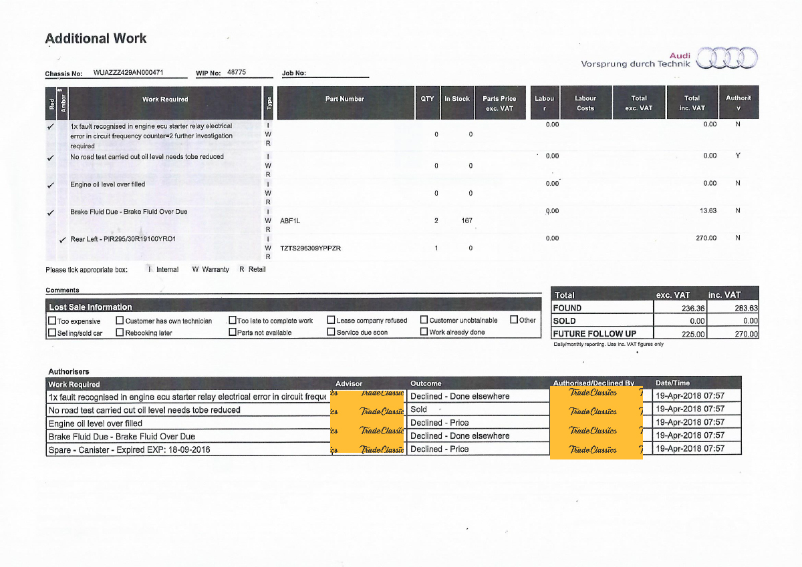Click the 'Comments' label
Screen dimensions: 802x567
pyautogui.click(x=62, y=291)
